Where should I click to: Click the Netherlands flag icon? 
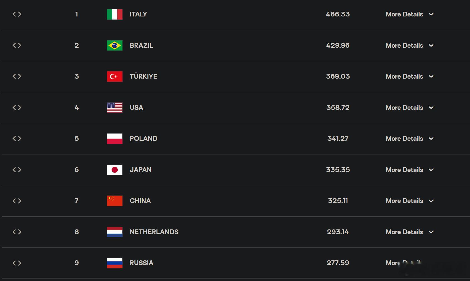click(x=115, y=232)
